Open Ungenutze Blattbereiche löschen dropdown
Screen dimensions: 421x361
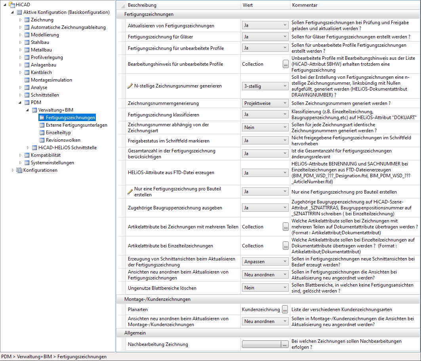click(265, 287)
